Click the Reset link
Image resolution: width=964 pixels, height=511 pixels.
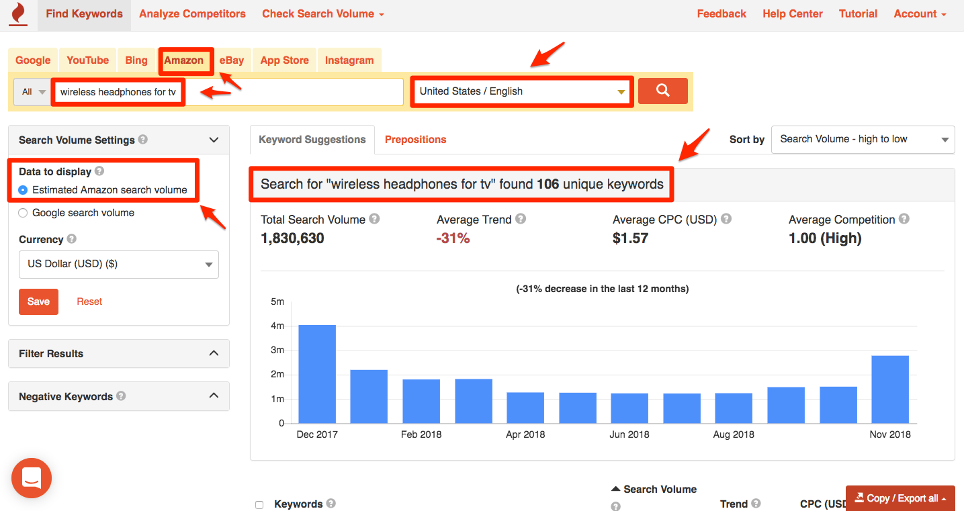[x=89, y=301]
